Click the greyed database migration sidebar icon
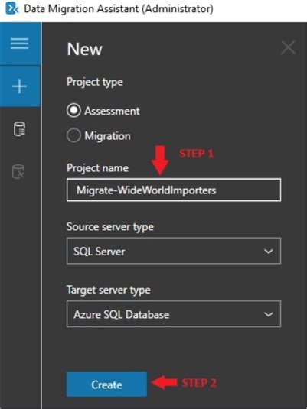This screenshot has height=409, width=307. (x=18, y=171)
